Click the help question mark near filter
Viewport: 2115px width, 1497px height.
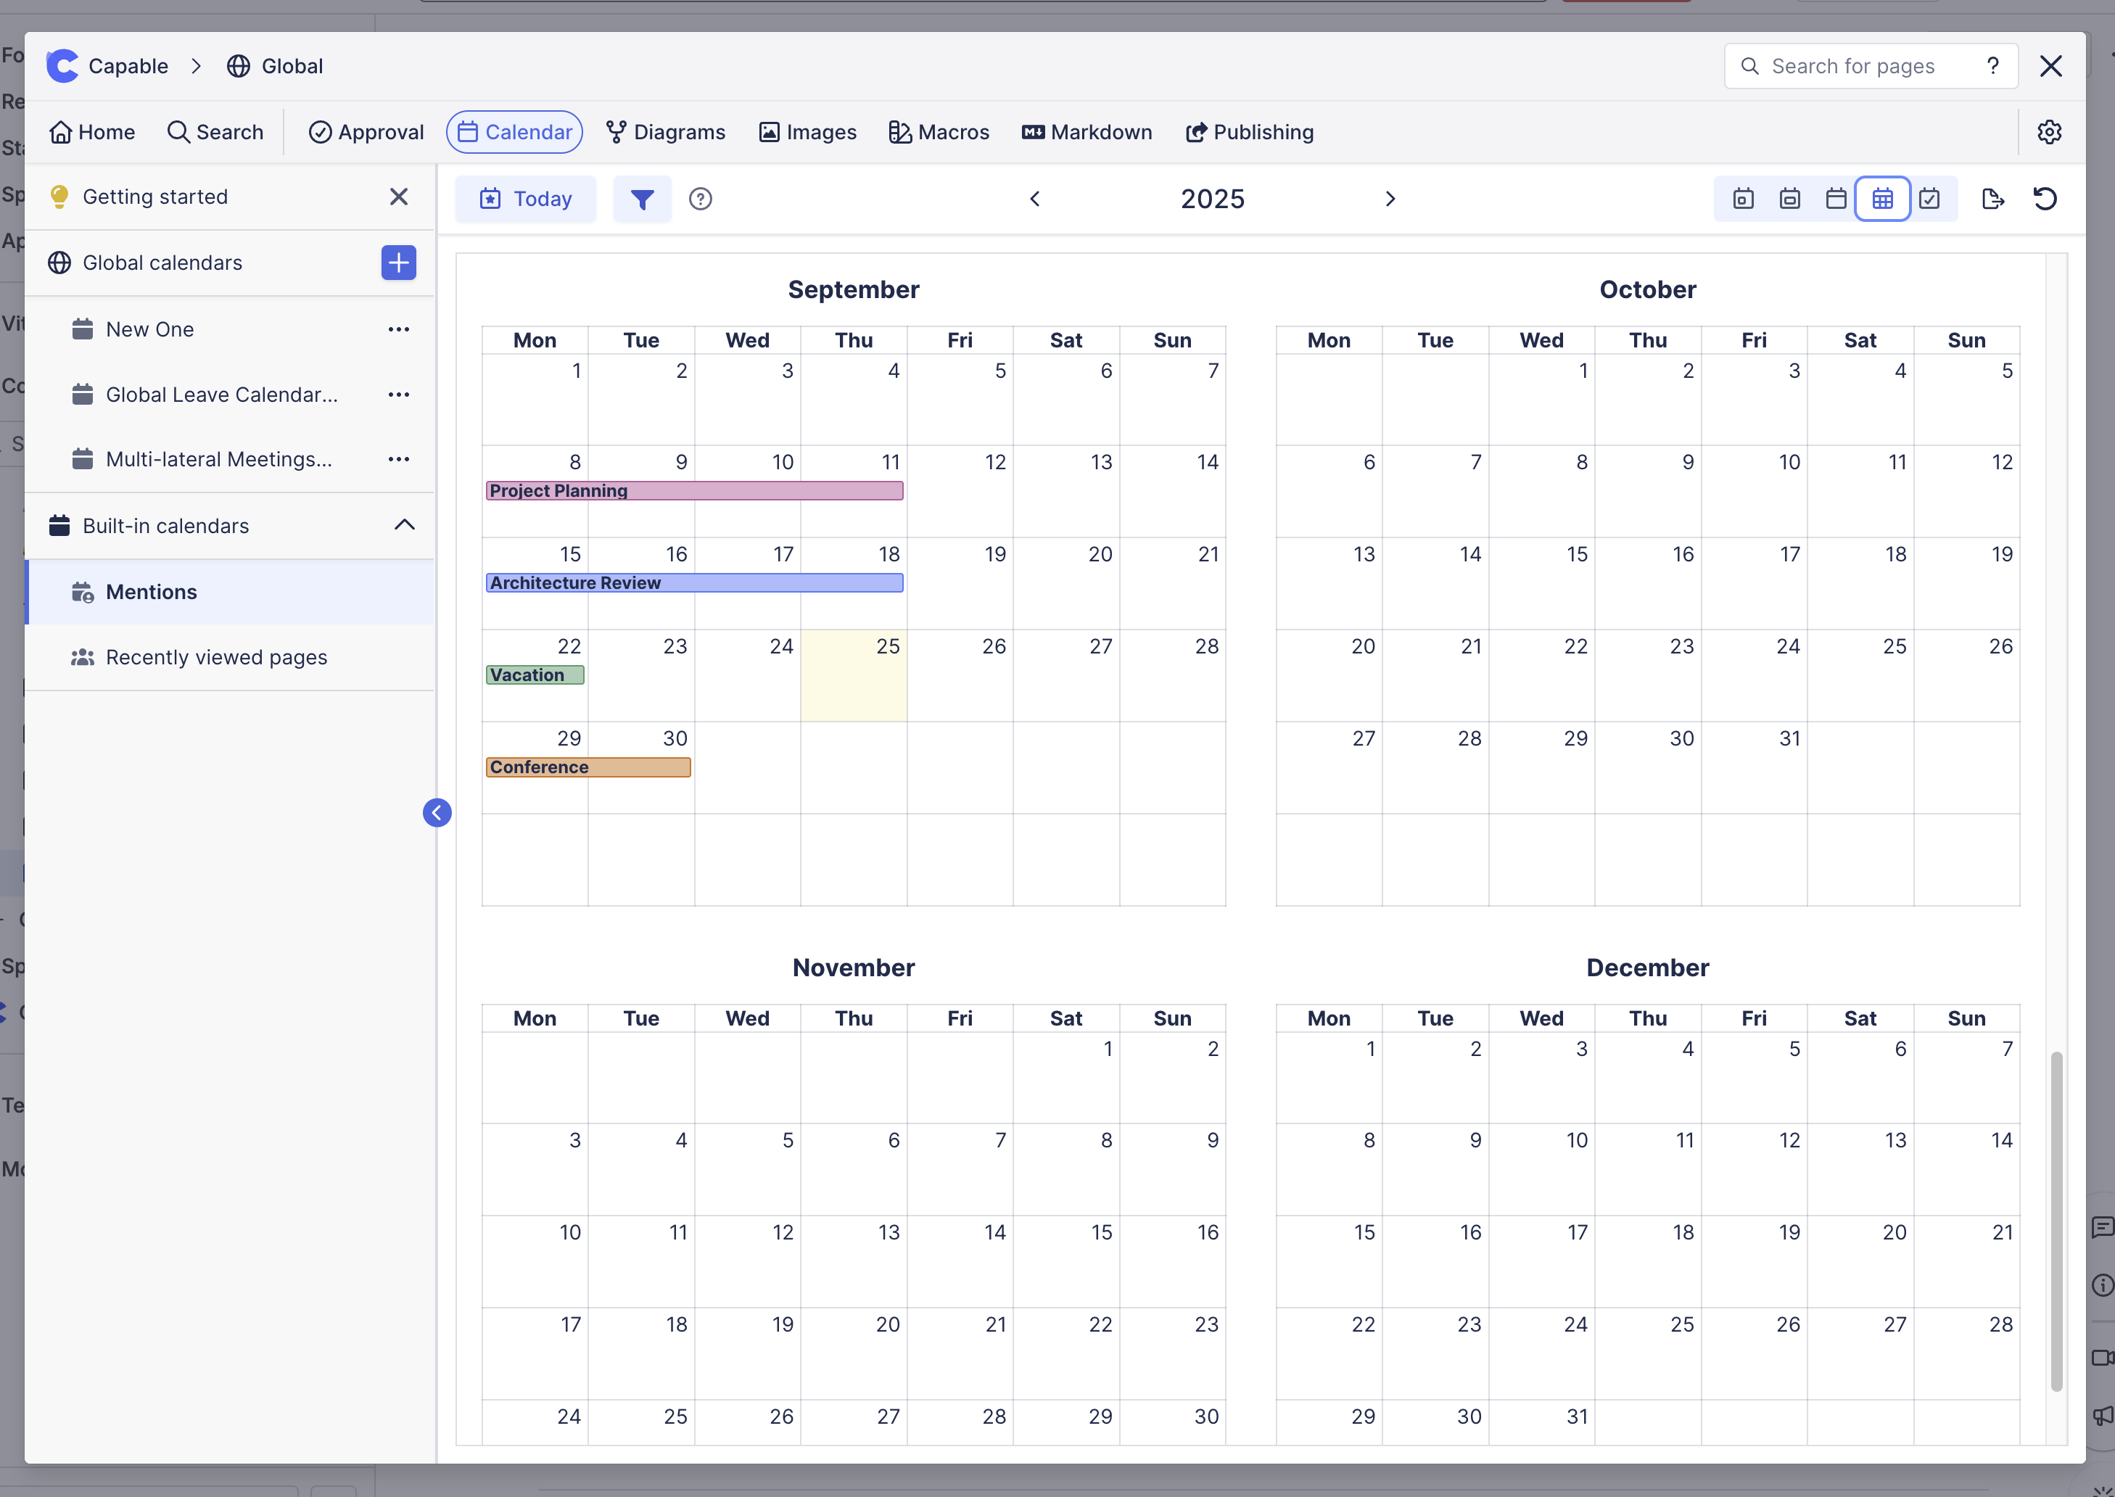[x=701, y=199]
